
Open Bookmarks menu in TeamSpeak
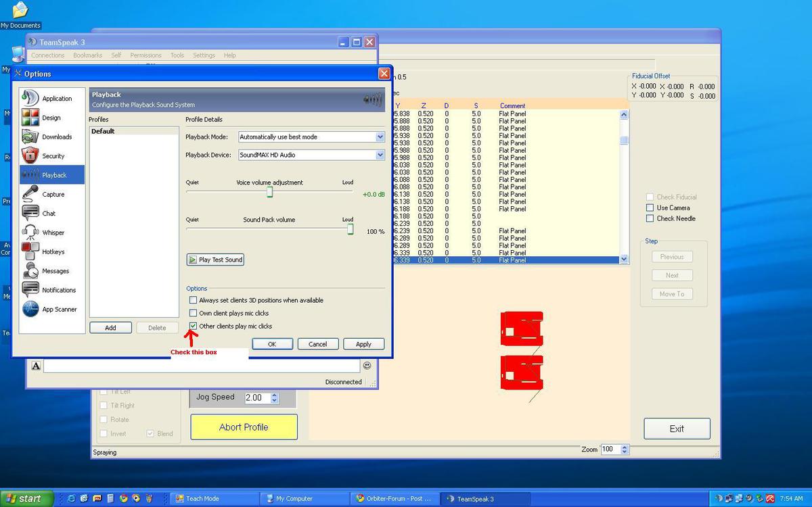[x=88, y=55]
